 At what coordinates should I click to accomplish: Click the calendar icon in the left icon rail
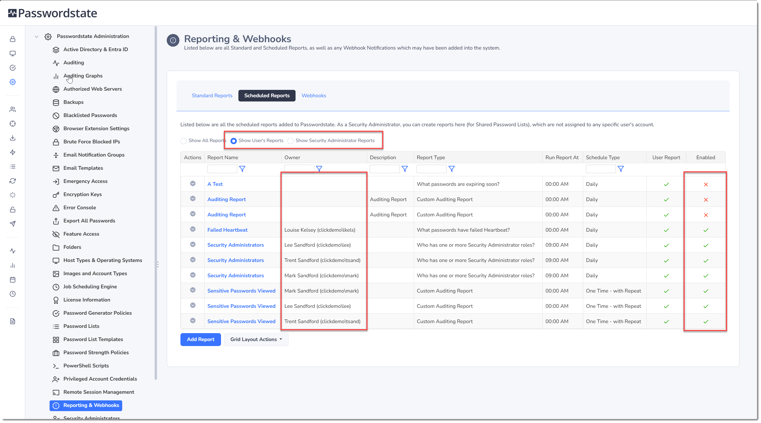tap(12, 280)
